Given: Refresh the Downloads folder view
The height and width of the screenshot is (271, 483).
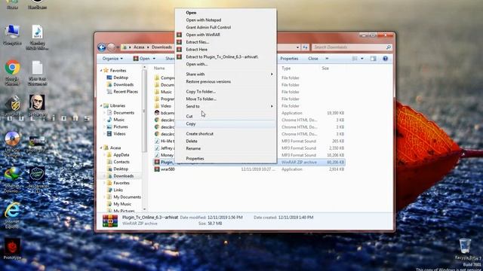Looking at the screenshot, I should click(x=305, y=47).
